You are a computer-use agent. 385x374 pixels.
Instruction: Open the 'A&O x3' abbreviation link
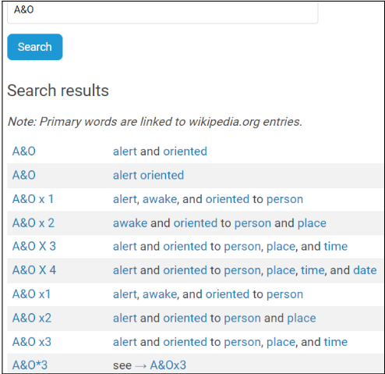tap(32, 342)
